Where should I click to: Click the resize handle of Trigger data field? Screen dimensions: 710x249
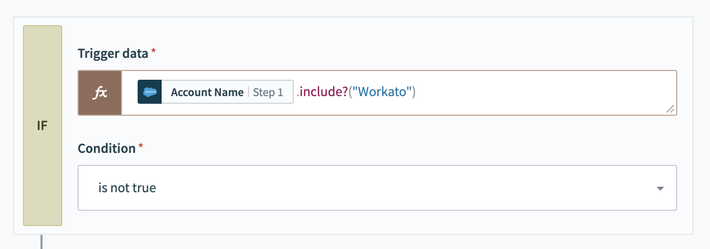(670, 109)
